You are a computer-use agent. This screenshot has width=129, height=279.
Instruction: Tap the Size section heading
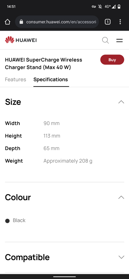pyautogui.click(x=13, y=102)
